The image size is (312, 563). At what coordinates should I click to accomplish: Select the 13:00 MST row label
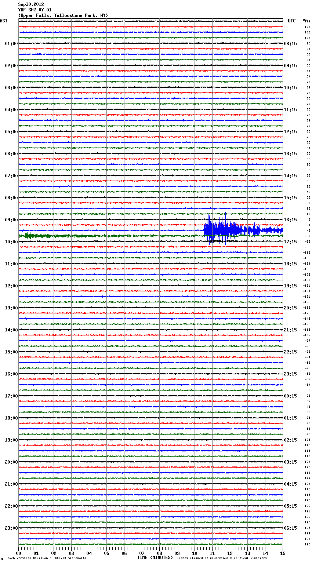click(x=11, y=308)
